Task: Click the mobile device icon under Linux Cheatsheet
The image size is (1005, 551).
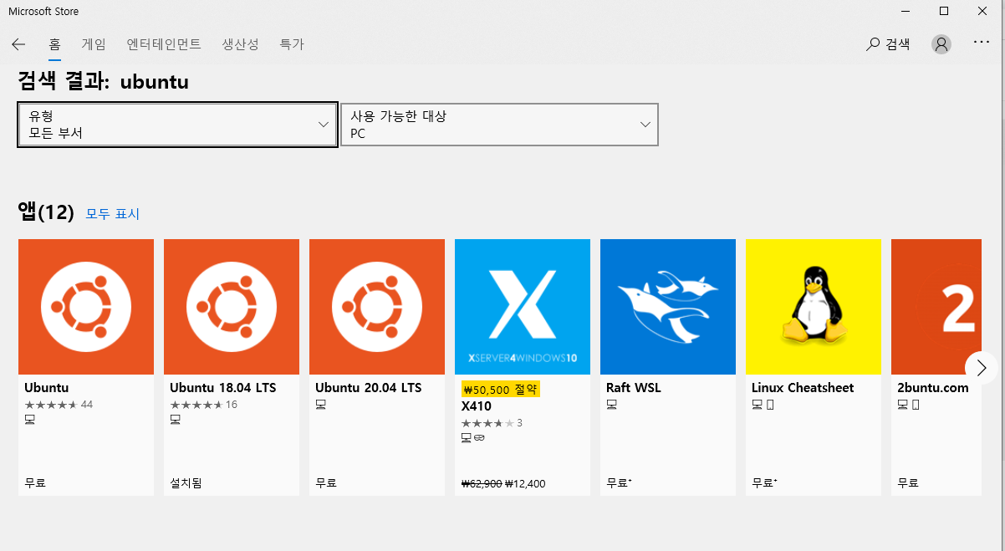Action: click(770, 405)
